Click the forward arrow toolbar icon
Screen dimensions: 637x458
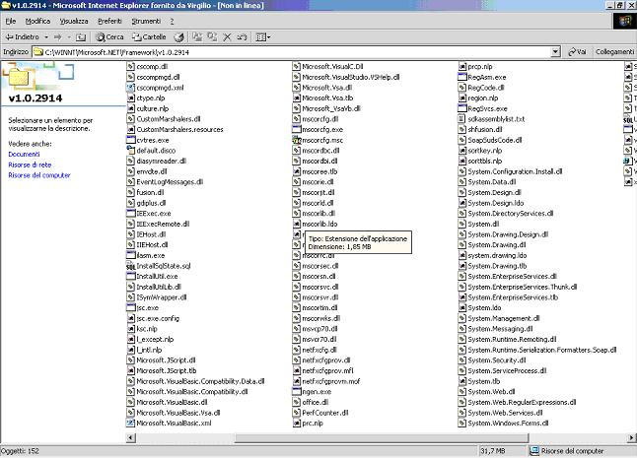[58, 36]
